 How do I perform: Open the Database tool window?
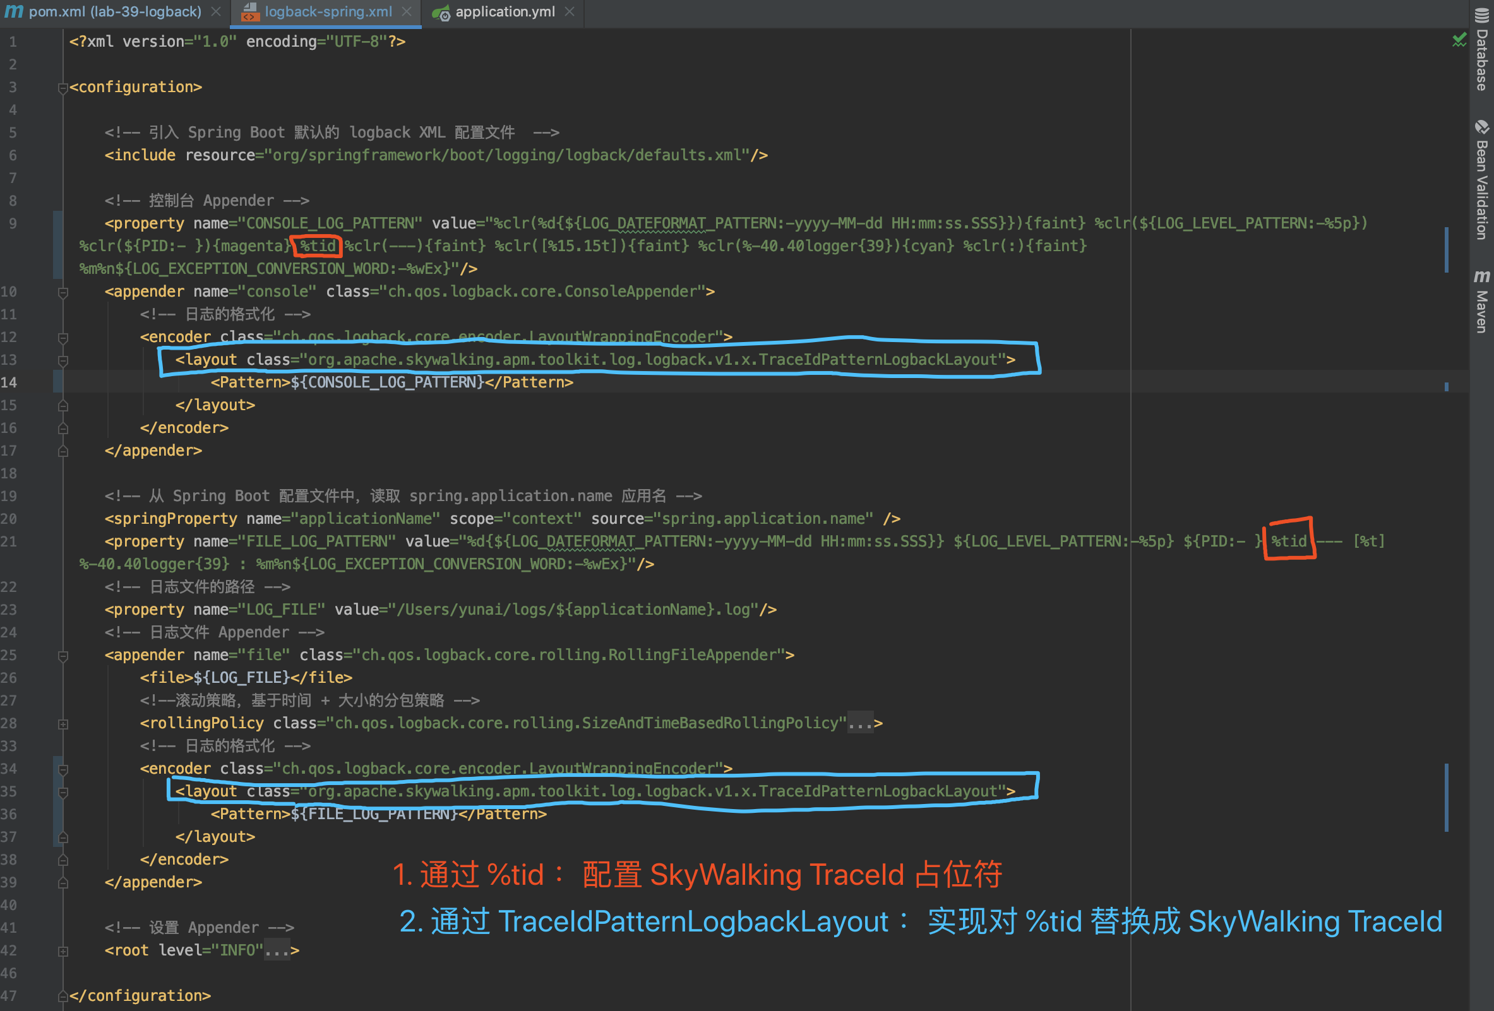point(1481,50)
